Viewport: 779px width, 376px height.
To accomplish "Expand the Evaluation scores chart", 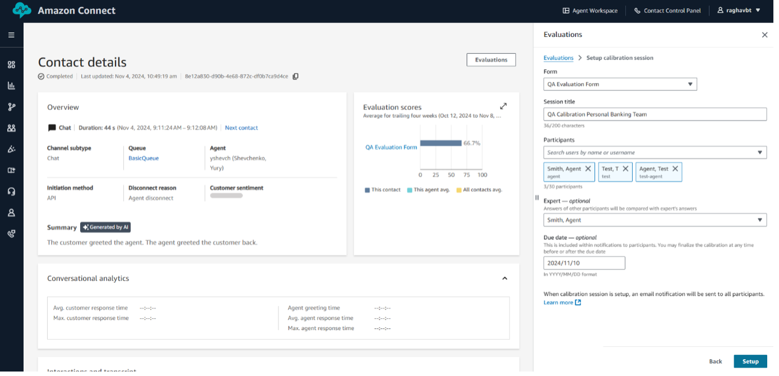I will (x=503, y=106).
